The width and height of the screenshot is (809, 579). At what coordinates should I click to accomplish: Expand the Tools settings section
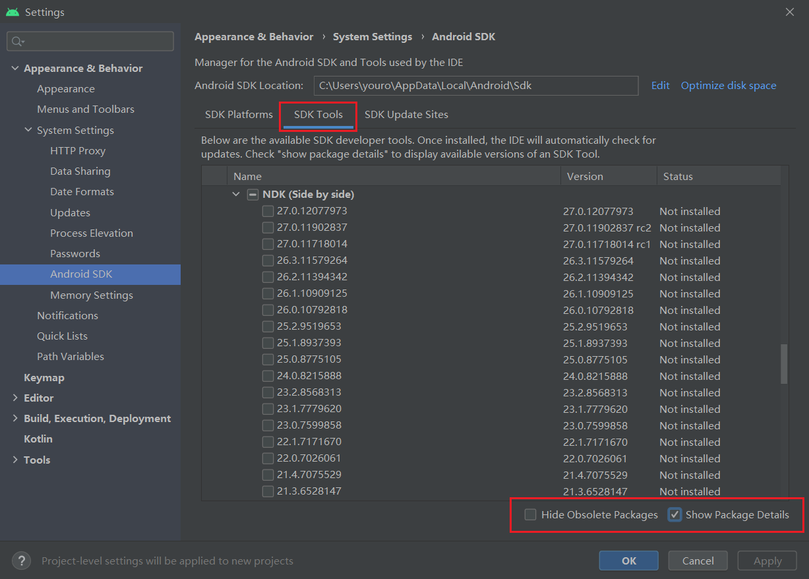point(15,460)
